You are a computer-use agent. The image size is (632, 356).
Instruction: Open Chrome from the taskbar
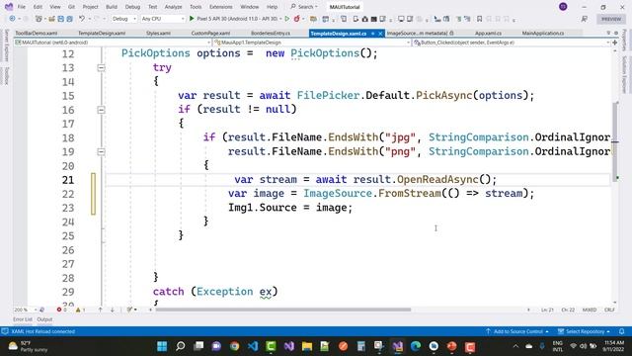234,346
